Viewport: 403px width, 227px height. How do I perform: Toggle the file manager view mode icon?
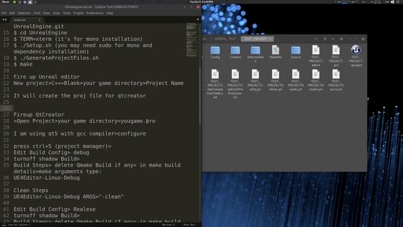click(x=325, y=39)
